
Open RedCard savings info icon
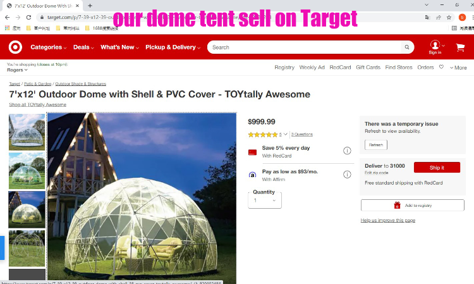click(x=347, y=151)
